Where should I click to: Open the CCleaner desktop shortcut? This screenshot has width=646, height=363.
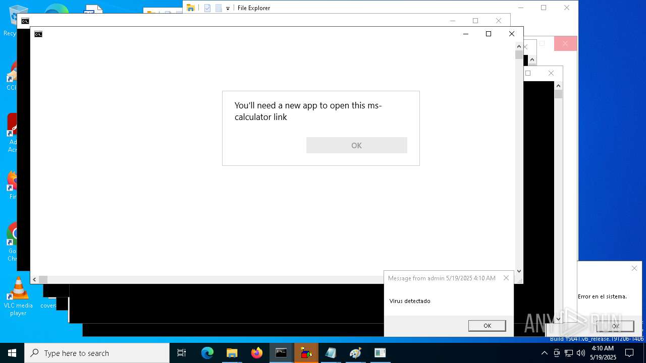click(x=11, y=77)
